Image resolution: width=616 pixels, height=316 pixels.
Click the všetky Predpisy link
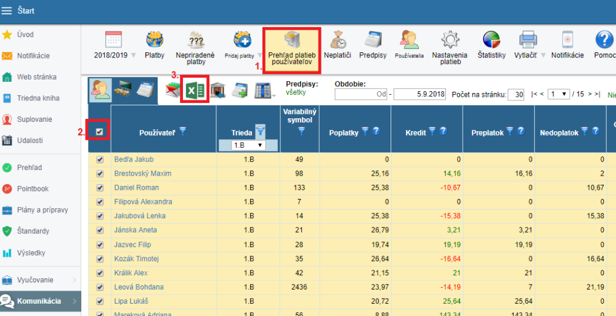(x=296, y=93)
